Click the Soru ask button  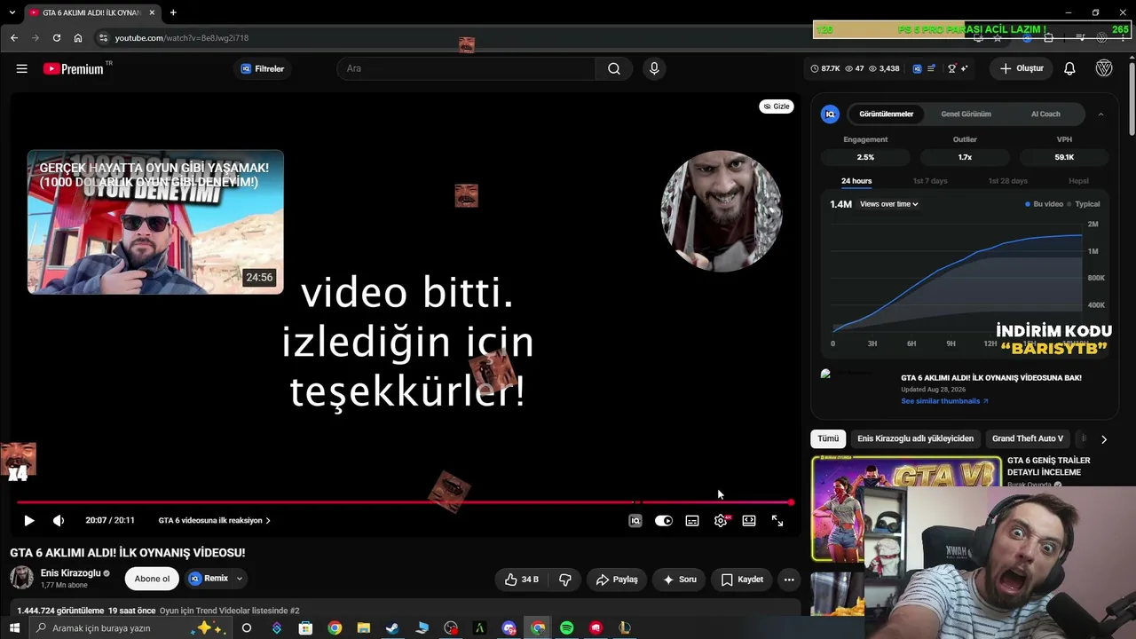coord(680,580)
